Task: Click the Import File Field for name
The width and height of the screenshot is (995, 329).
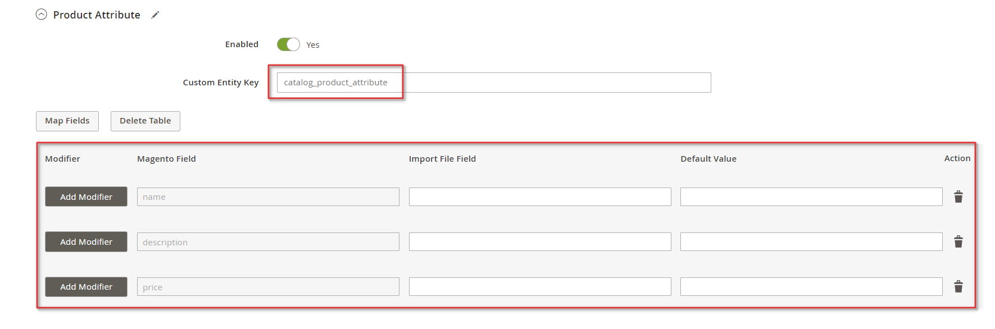Action: 540,197
